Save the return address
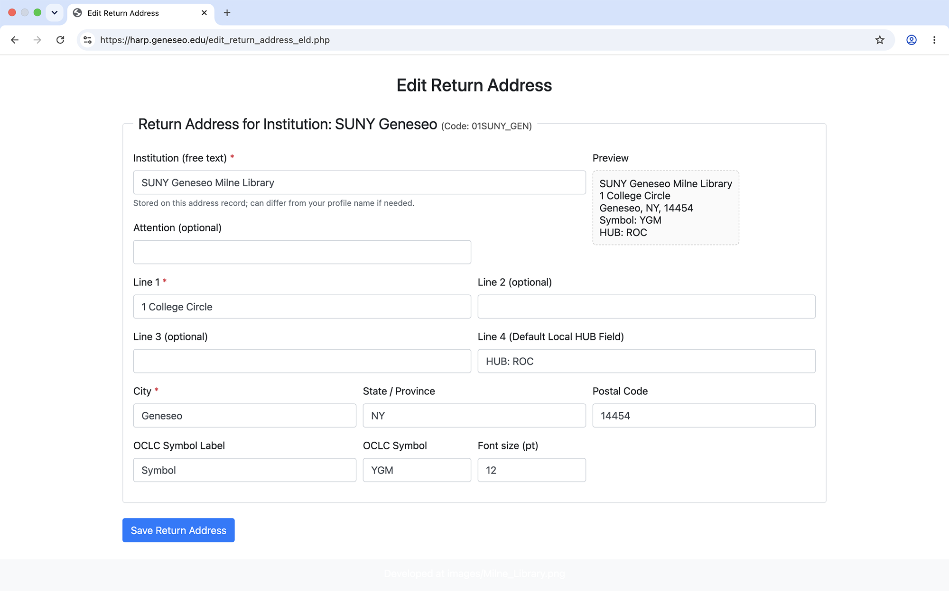The height and width of the screenshot is (591, 949). click(x=178, y=530)
